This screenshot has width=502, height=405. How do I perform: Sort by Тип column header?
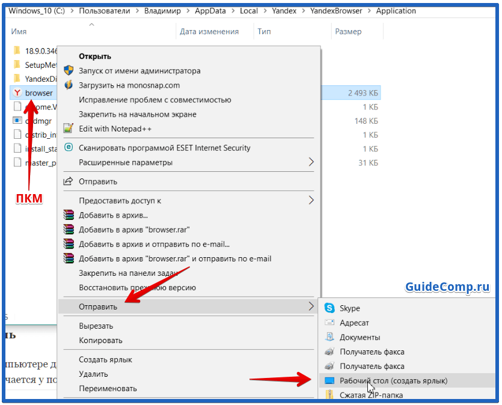coord(264,31)
